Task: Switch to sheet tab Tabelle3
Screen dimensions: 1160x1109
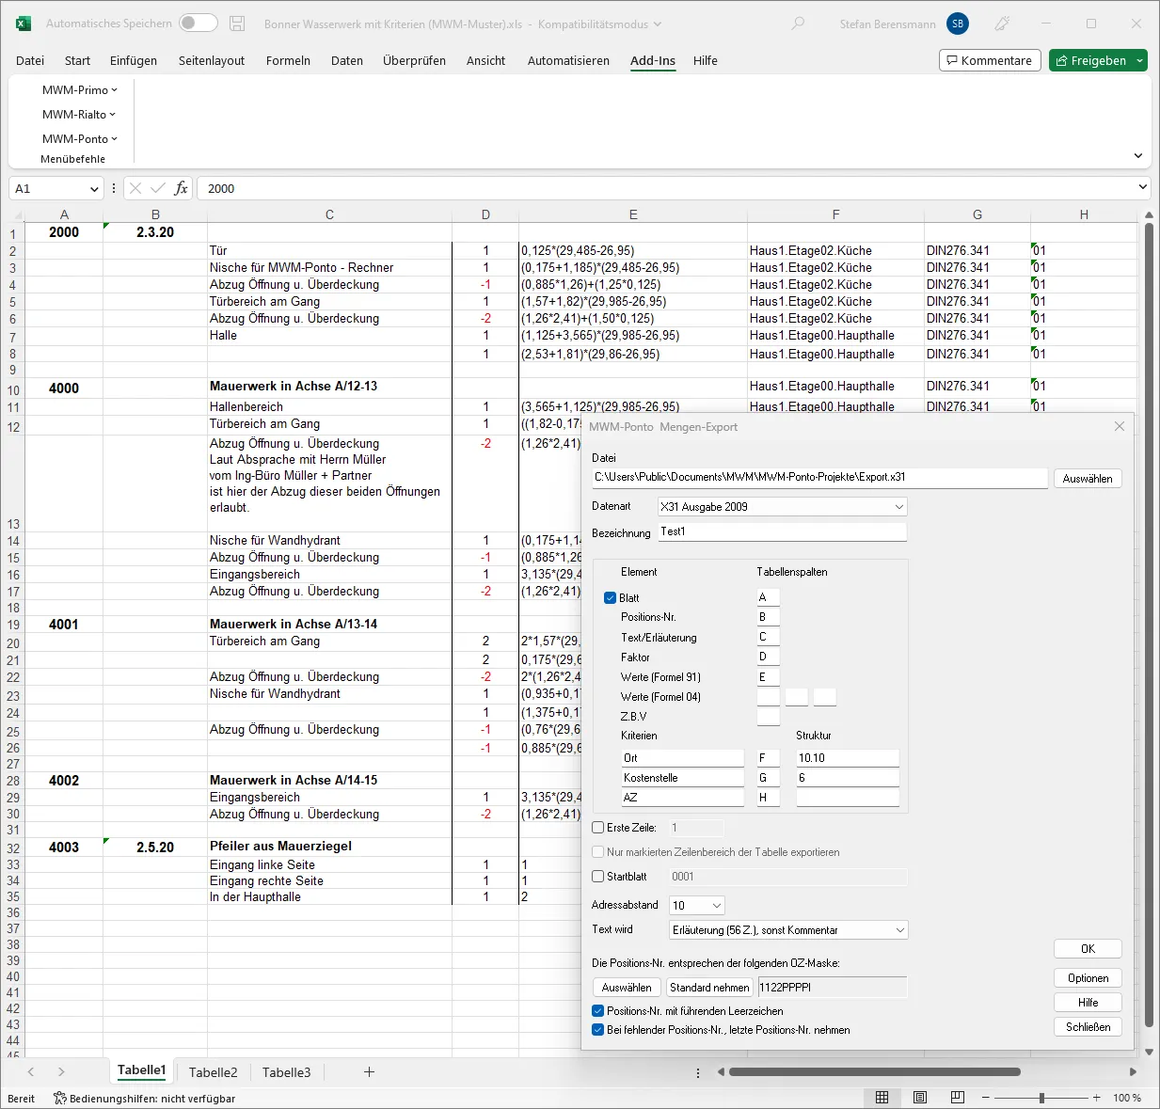Action: click(287, 1072)
